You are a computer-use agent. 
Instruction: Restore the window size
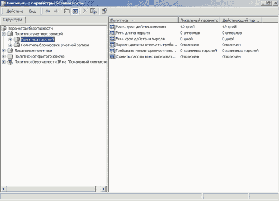pos(269,3)
